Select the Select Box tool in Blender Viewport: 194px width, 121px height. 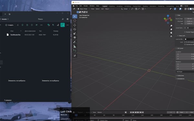tap(75, 16)
